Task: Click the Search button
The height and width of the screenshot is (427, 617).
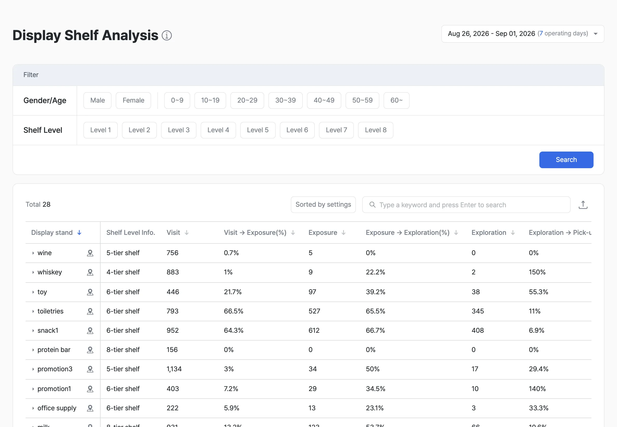Action: 566,160
